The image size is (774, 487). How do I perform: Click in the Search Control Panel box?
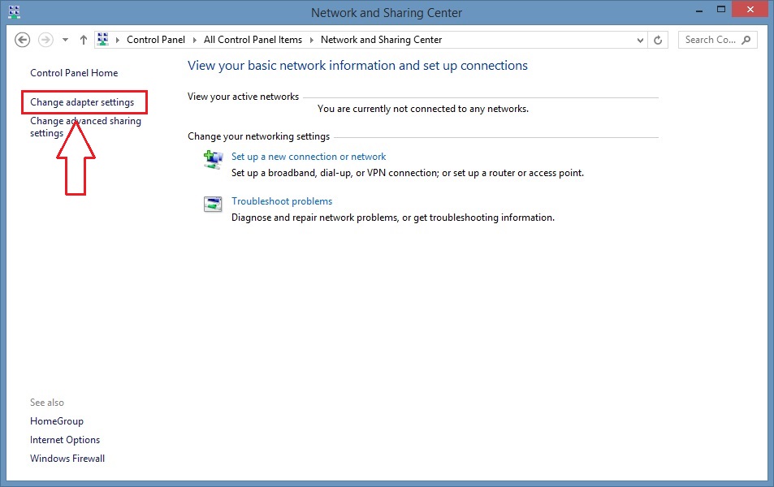tap(710, 40)
